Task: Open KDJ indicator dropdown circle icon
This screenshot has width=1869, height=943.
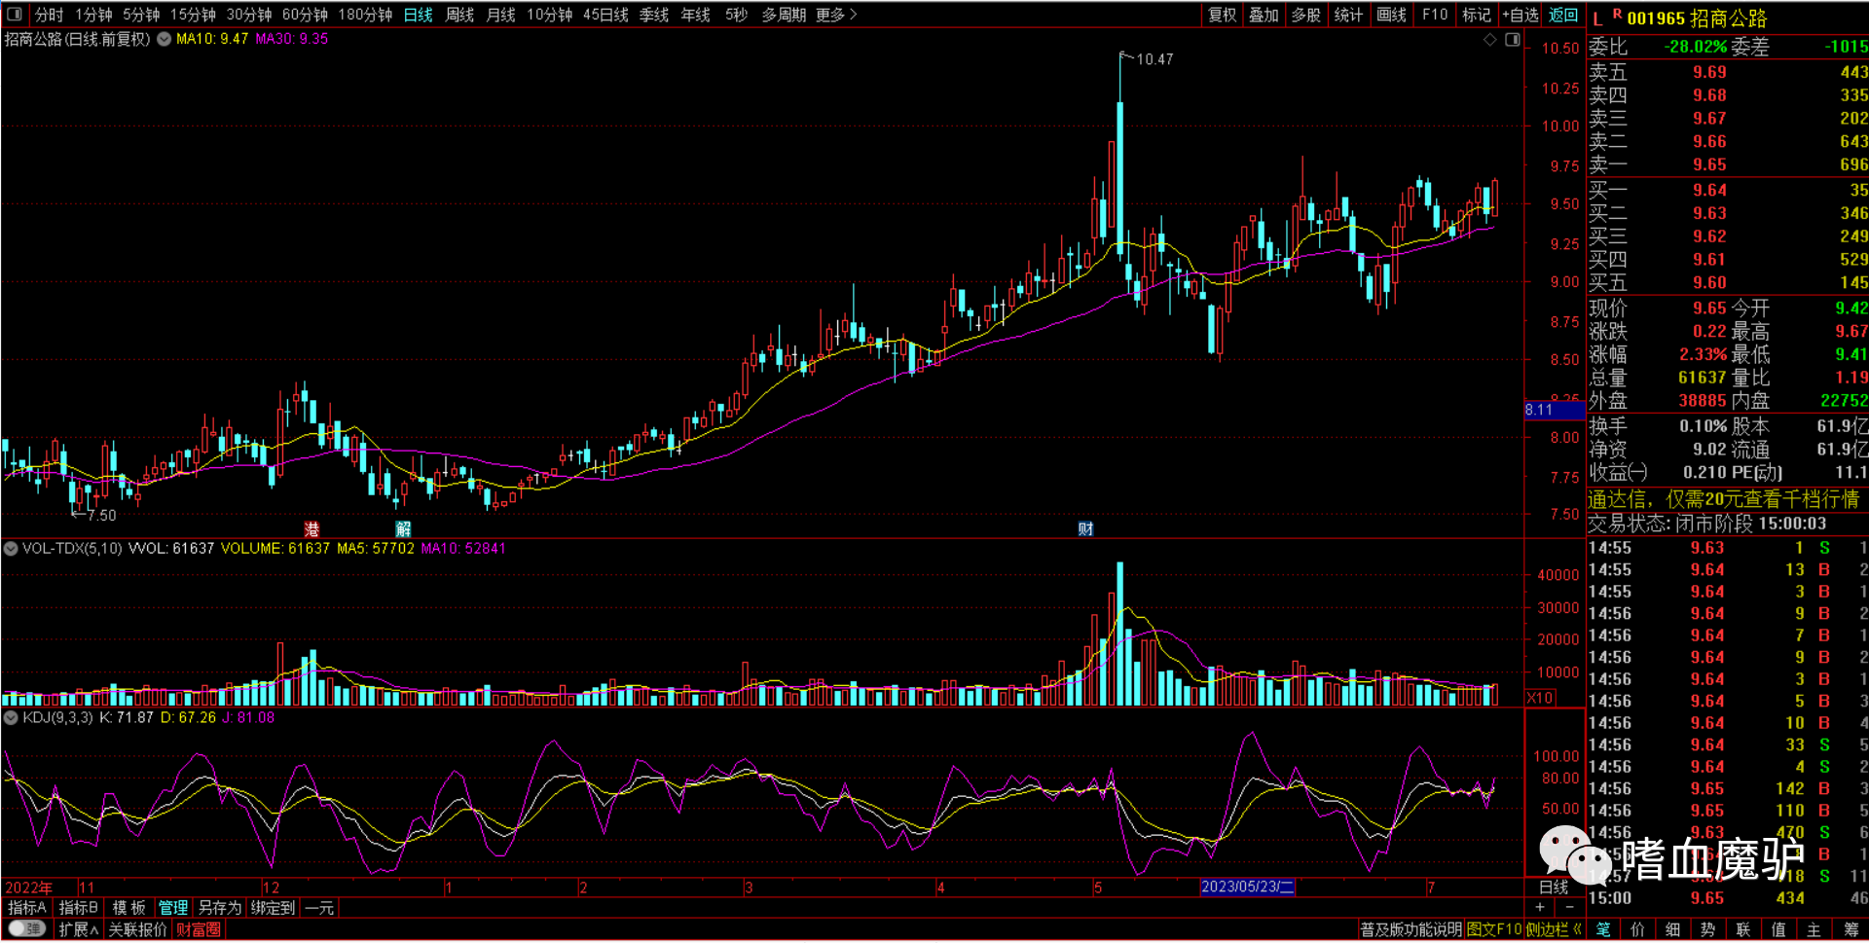Action: [11, 718]
